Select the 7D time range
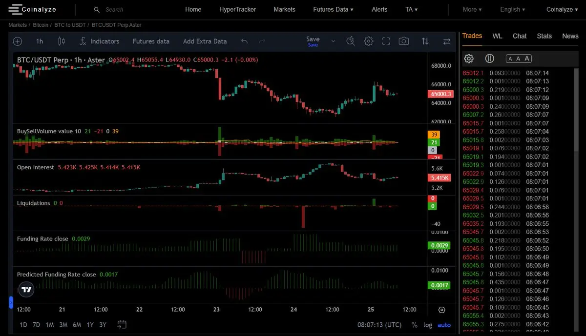 (x=36, y=325)
